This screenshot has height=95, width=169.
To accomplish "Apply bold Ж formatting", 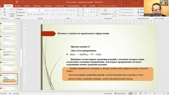I will click(29, 14).
